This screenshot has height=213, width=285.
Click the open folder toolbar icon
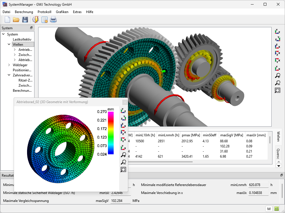coord(16,20)
